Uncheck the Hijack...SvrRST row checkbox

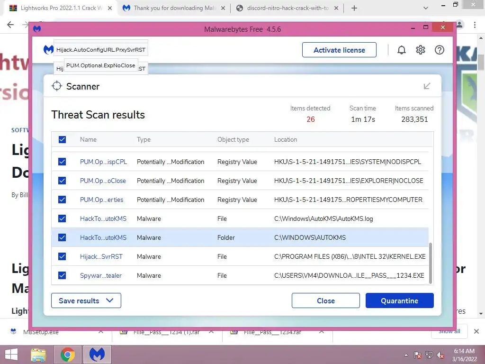62,256
